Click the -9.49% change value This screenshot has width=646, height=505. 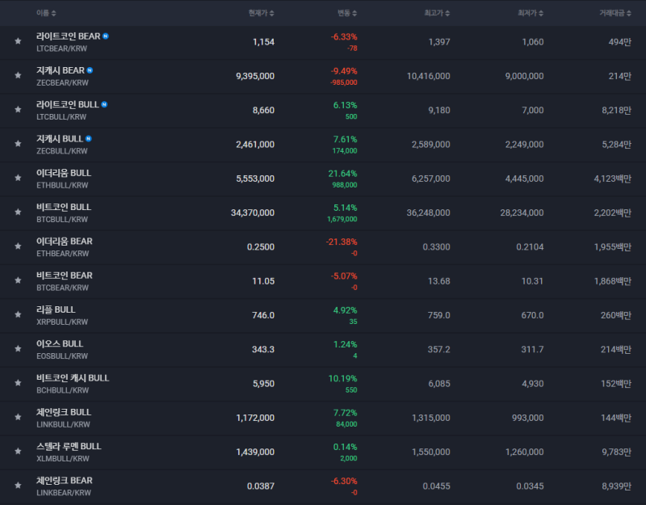point(344,71)
